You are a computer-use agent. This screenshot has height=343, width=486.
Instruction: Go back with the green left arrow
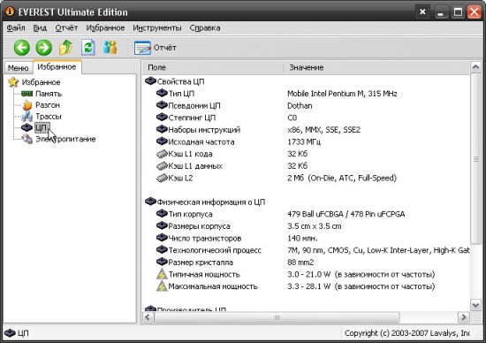[22, 48]
